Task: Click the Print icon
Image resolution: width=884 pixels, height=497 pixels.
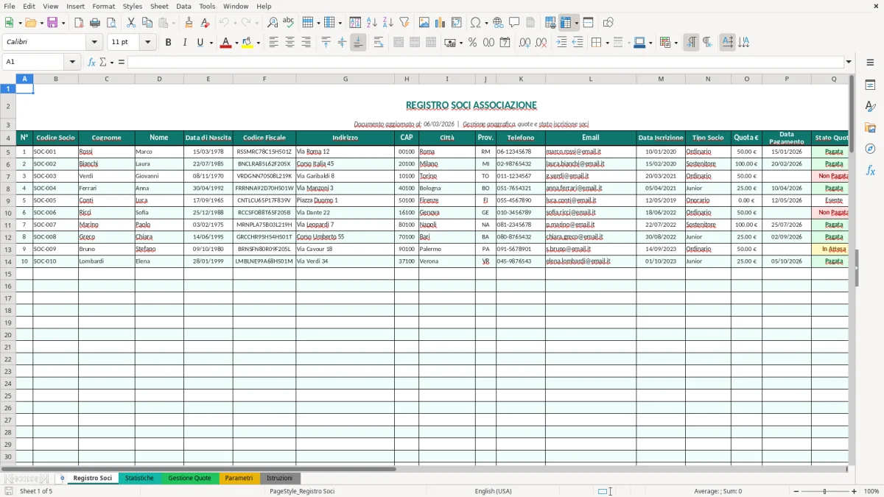Action: (95, 23)
